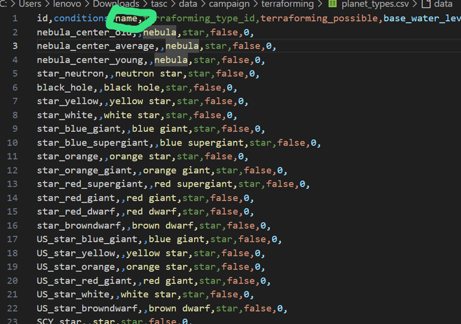Place cursor on id header in line 1
The height and width of the screenshot is (324, 461).
42,19
